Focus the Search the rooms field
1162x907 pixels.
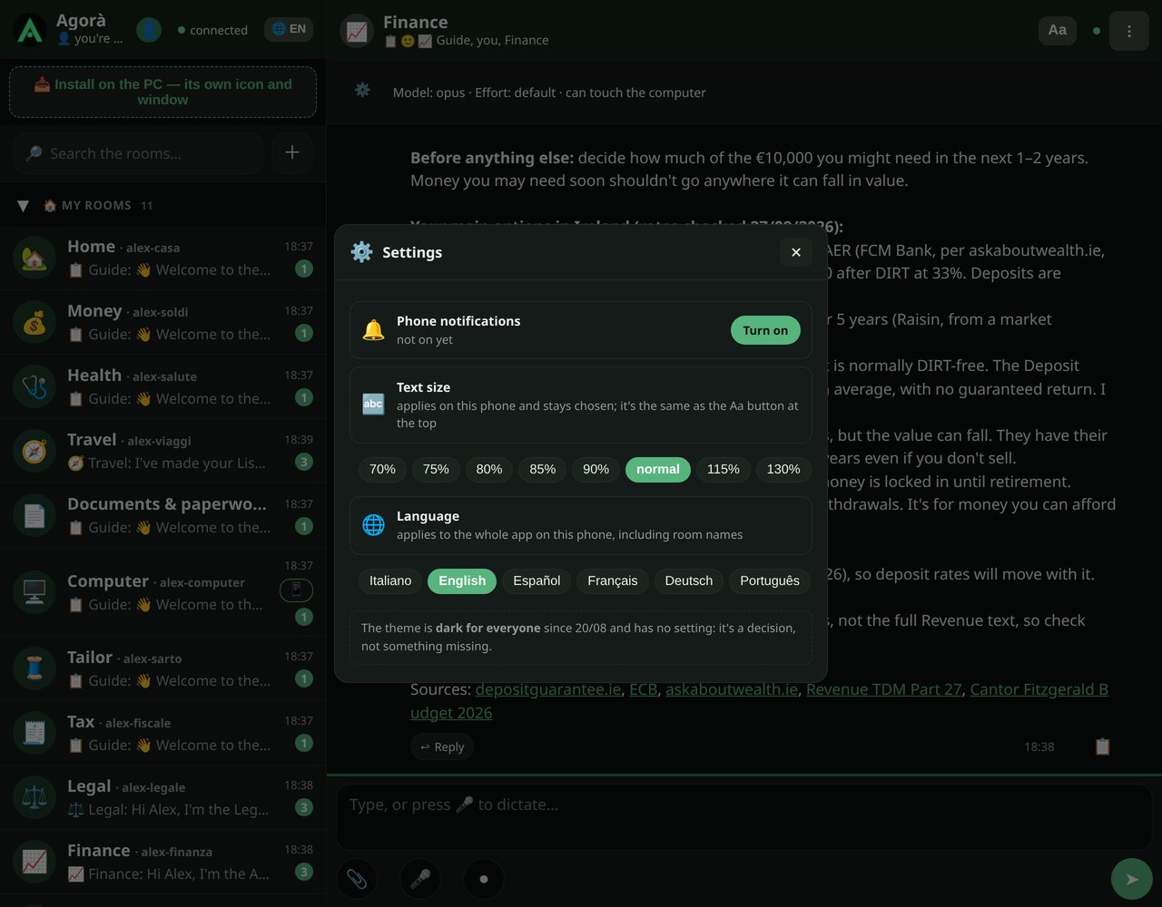pyautogui.click(x=138, y=153)
